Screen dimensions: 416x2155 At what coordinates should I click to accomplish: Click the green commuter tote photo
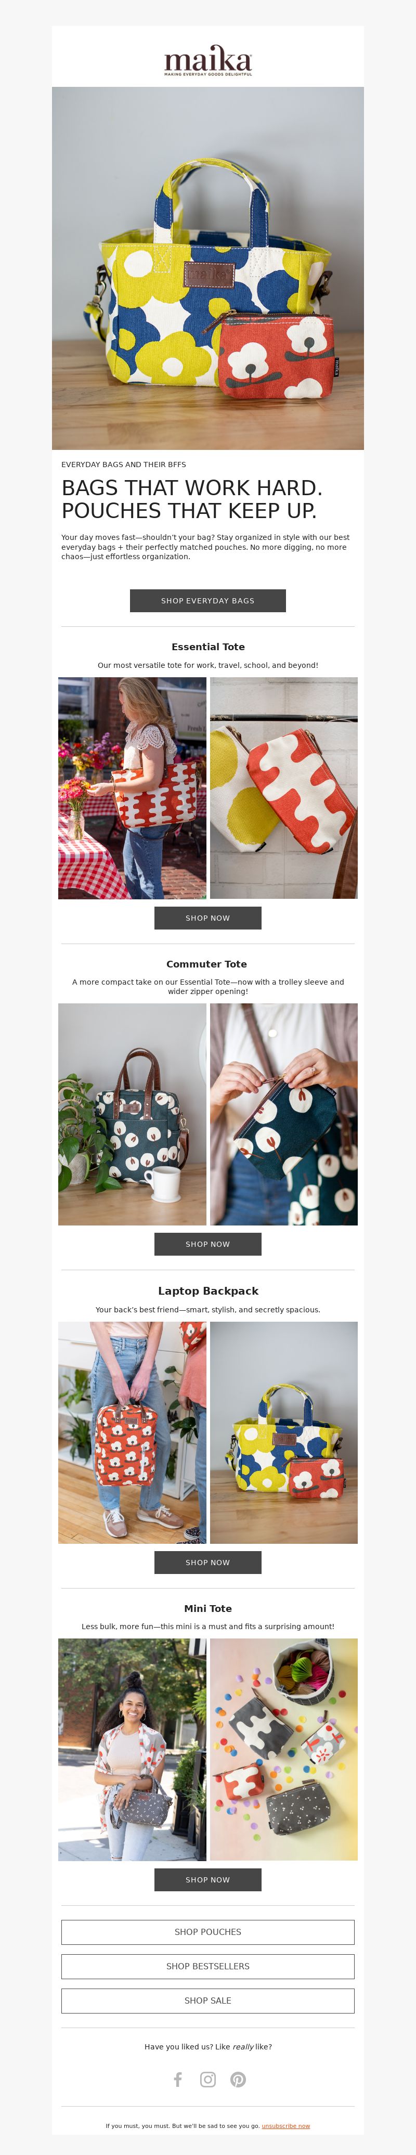click(132, 1114)
